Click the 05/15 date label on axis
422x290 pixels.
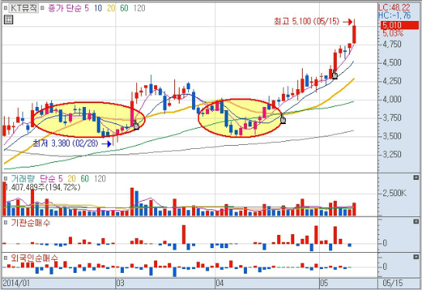pyautogui.click(x=393, y=283)
